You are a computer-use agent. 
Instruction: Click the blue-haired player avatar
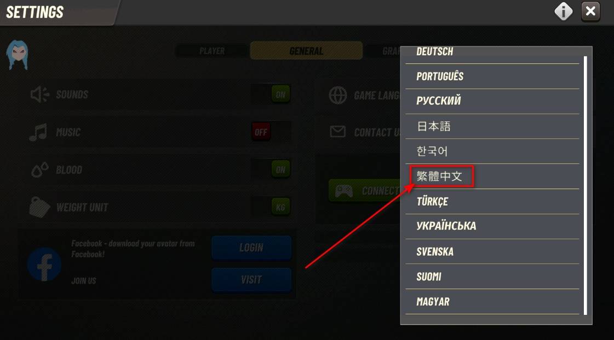click(18, 55)
